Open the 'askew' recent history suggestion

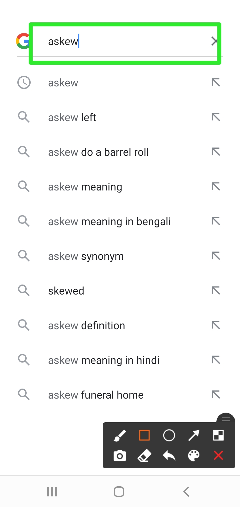[x=63, y=83]
